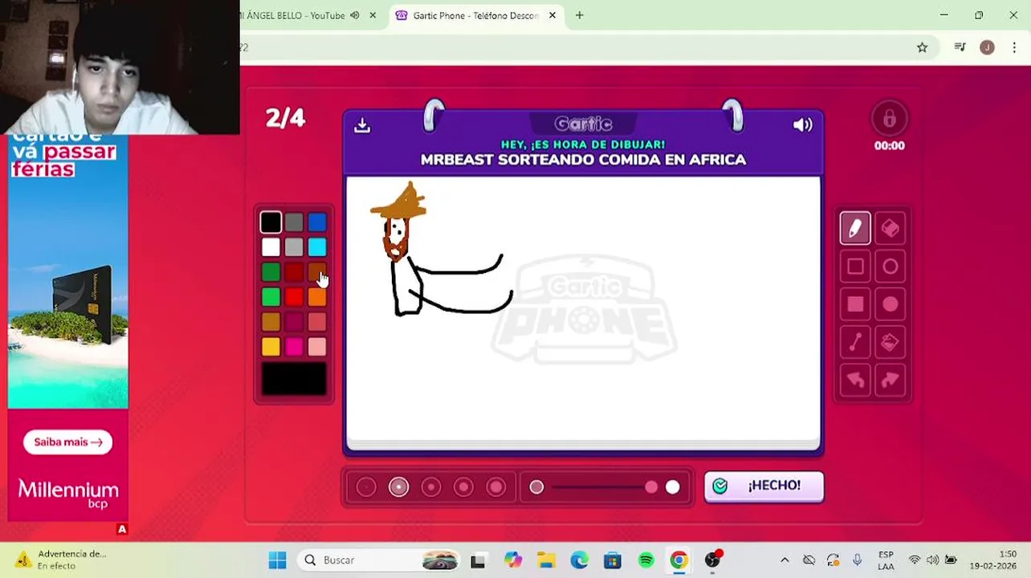
Task: Close the YouTube tab
Action: (373, 15)
